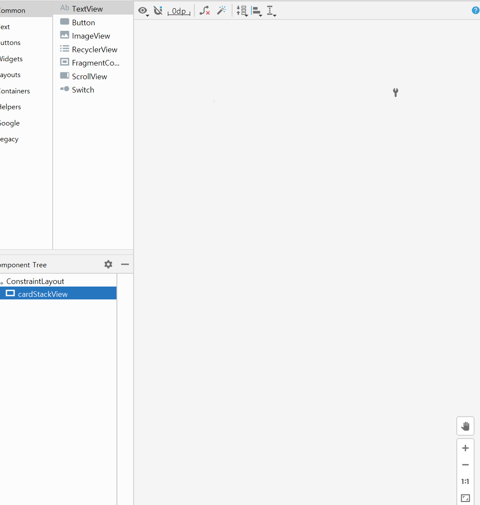480x505 pixels.
Task: Zoom out with minus button
Action: click(465, 465)
